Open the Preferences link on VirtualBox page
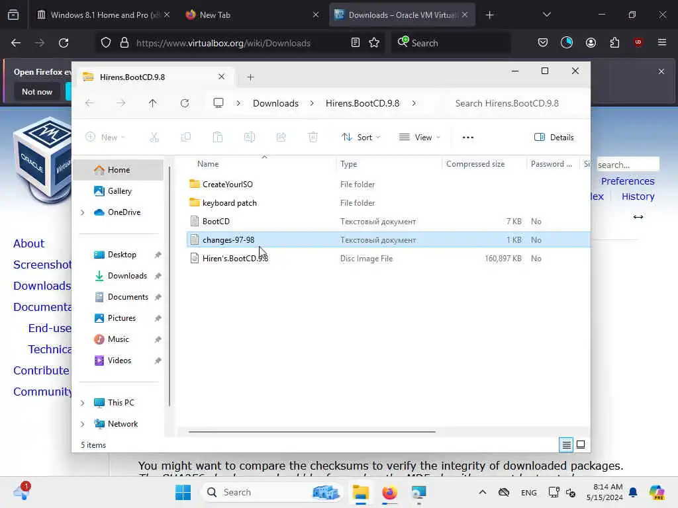This screenshot has height=508, width=678. (628, 181)
